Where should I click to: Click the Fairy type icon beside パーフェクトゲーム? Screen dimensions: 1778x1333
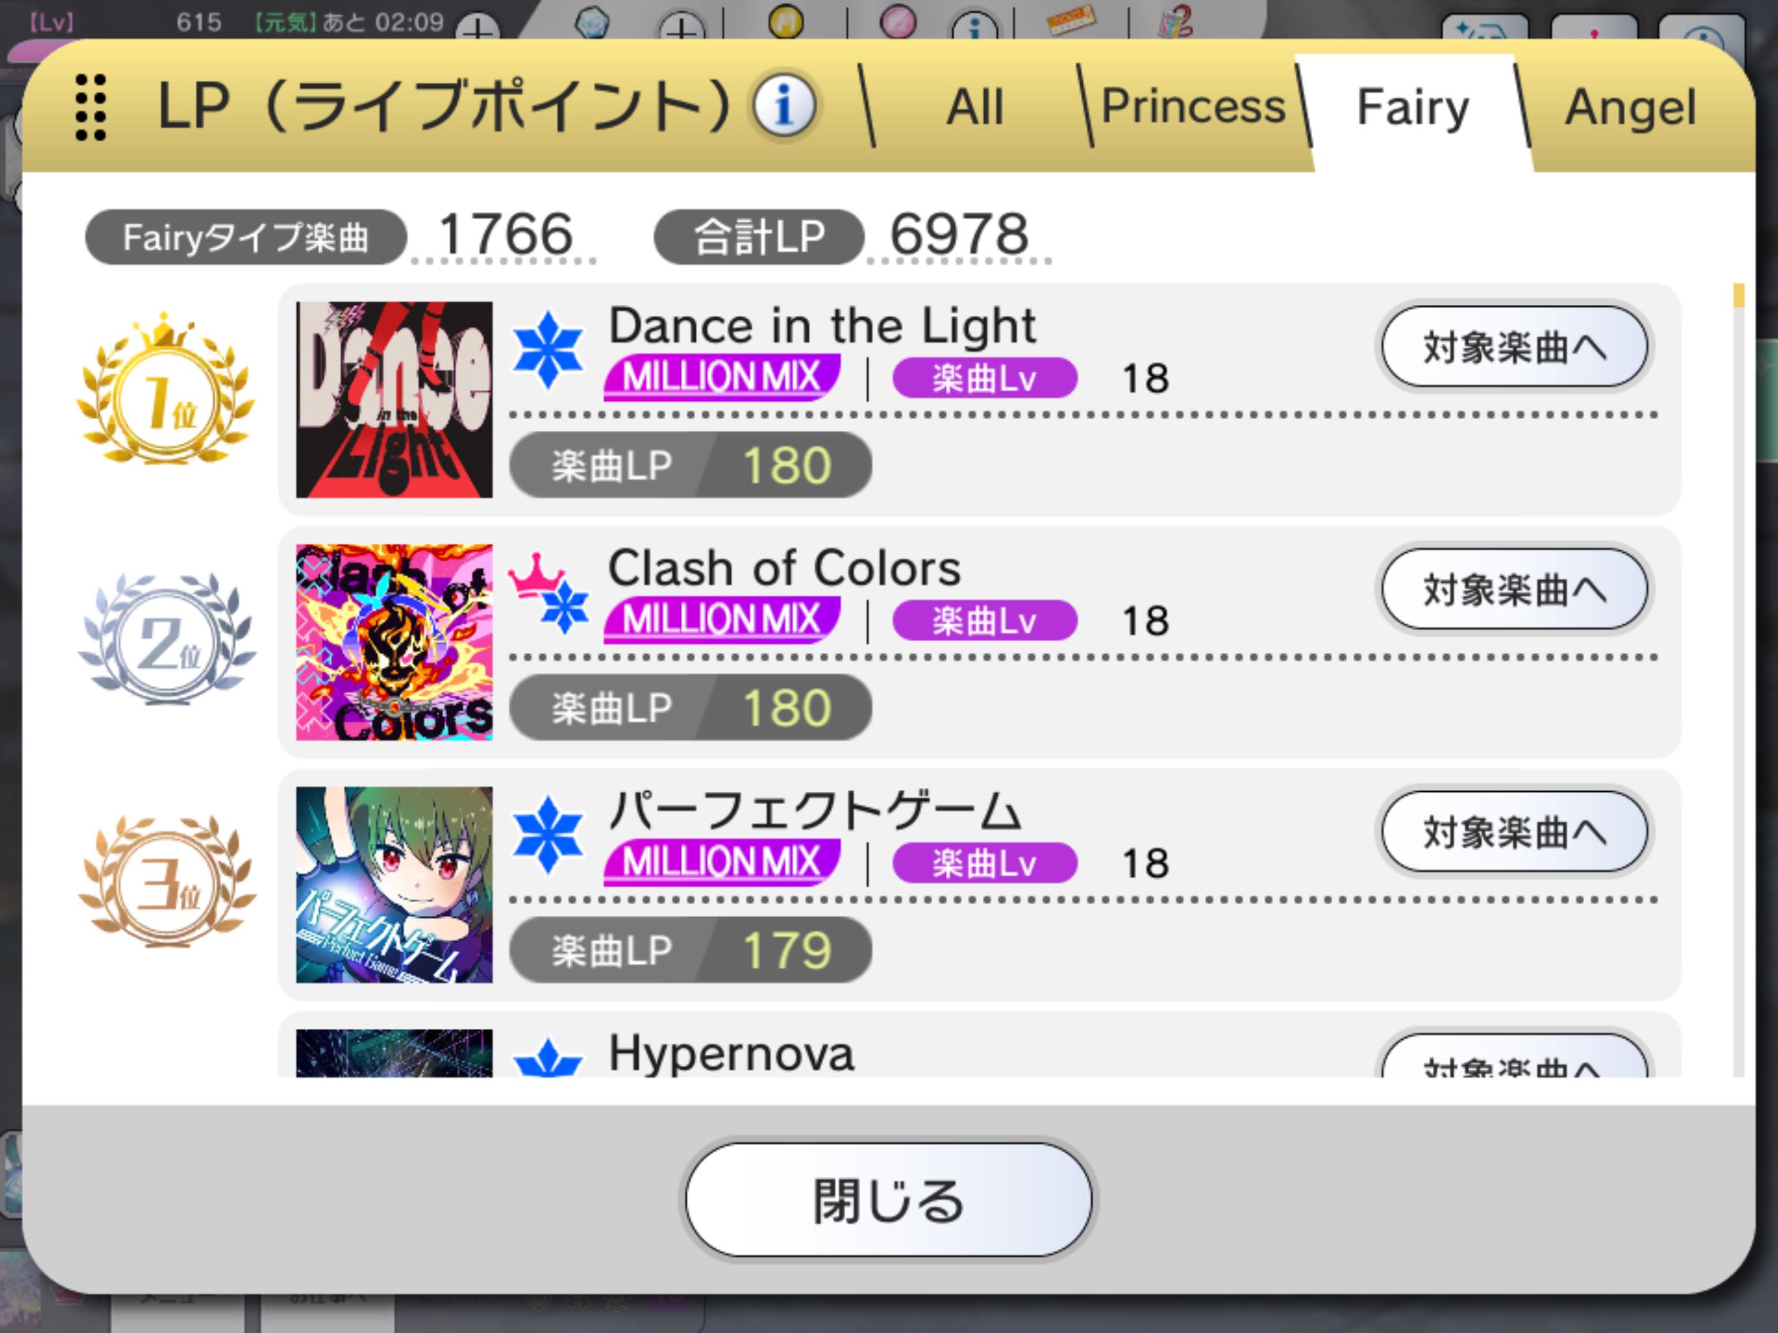point(548,835)
